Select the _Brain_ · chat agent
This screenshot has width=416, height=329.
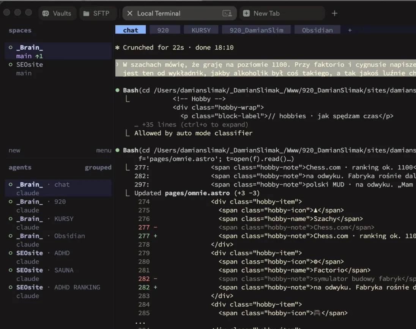[x=58, y=188]
